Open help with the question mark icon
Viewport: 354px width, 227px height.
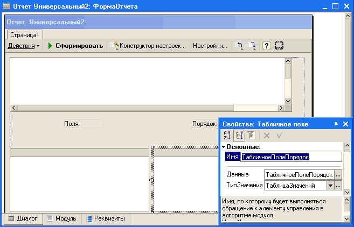(x=266, y=46)
